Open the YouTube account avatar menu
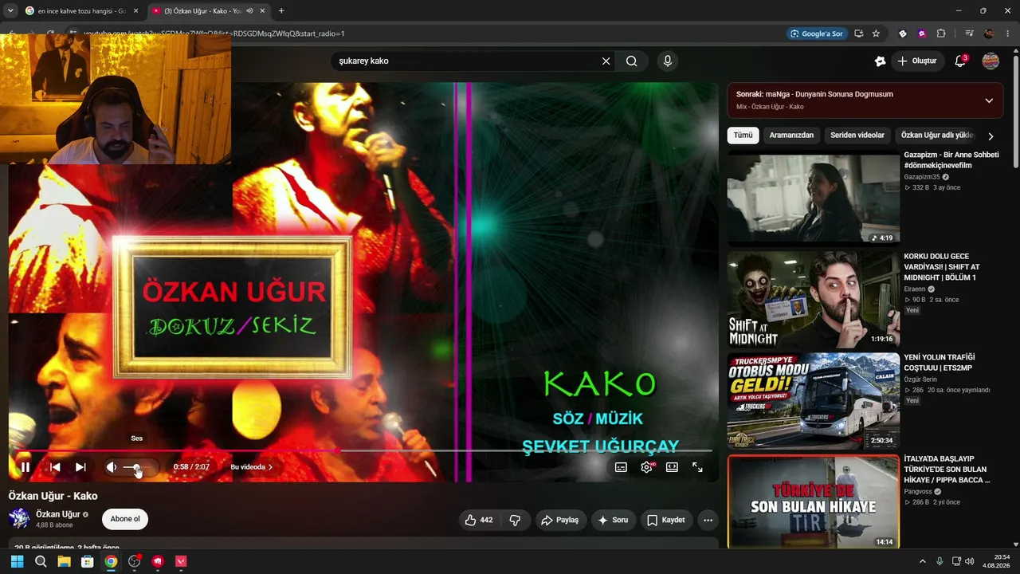The height and width of the screenshot is (574, 1020). click(991, 61)
